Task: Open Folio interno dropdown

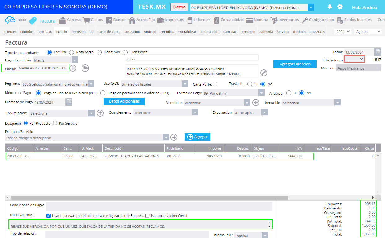Action: (354, 59)
